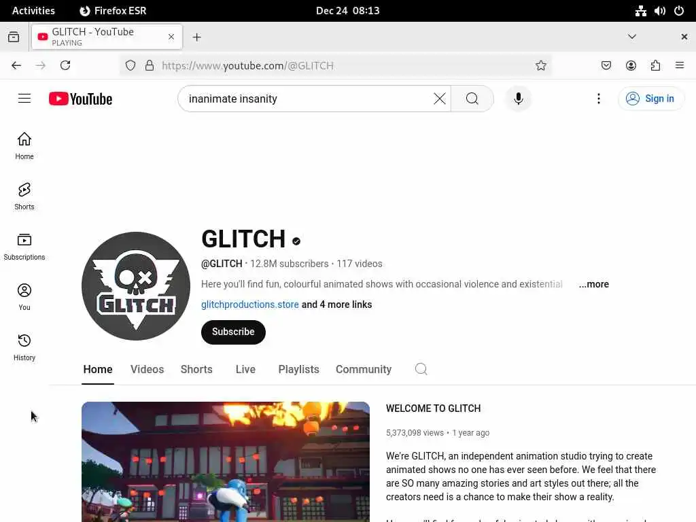This screenshot has width=696, height=522.
Task: Open WELCOME TO GLITCH video title
Action: pos(433,408)
